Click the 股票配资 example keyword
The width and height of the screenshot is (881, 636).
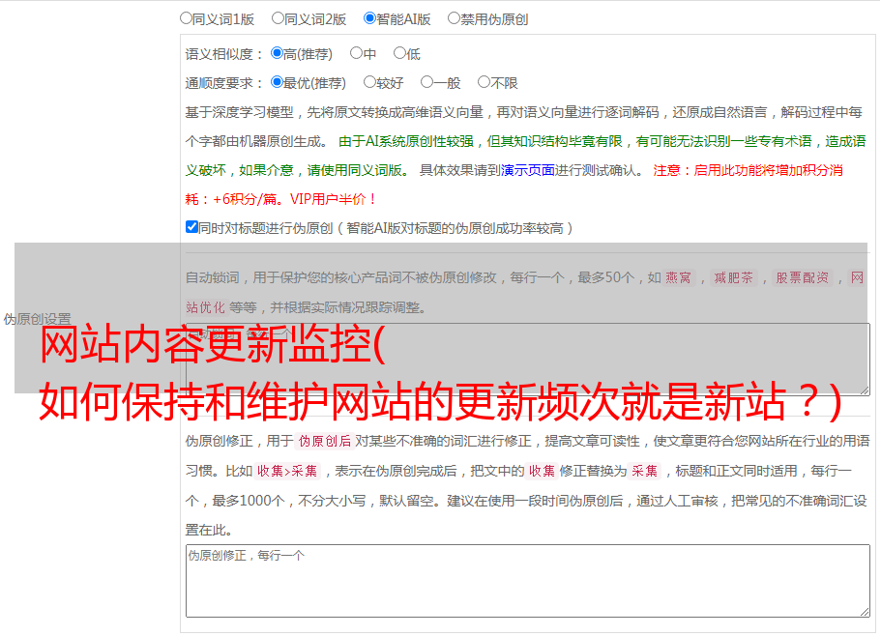(x=802, y=277)
